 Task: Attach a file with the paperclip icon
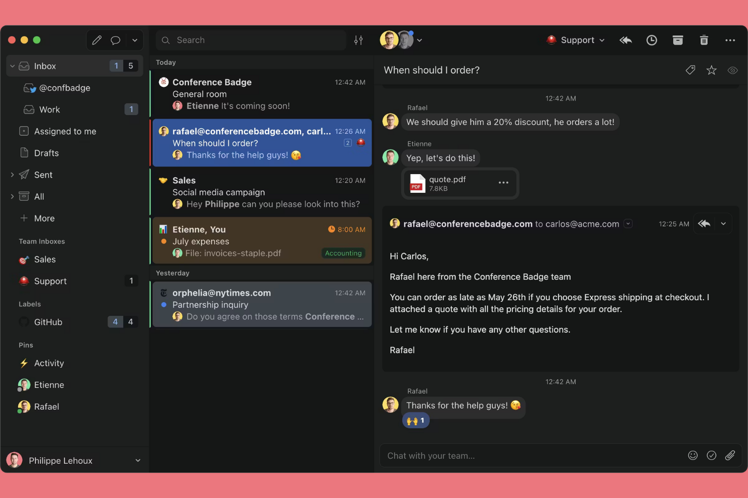coord(730,455)
